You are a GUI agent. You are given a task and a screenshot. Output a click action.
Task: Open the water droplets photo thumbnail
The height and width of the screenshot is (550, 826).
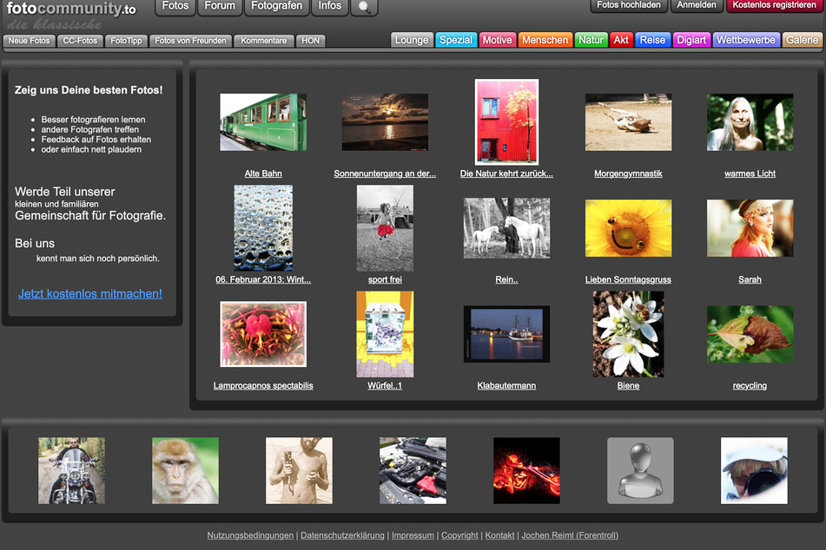coord(263,228)
